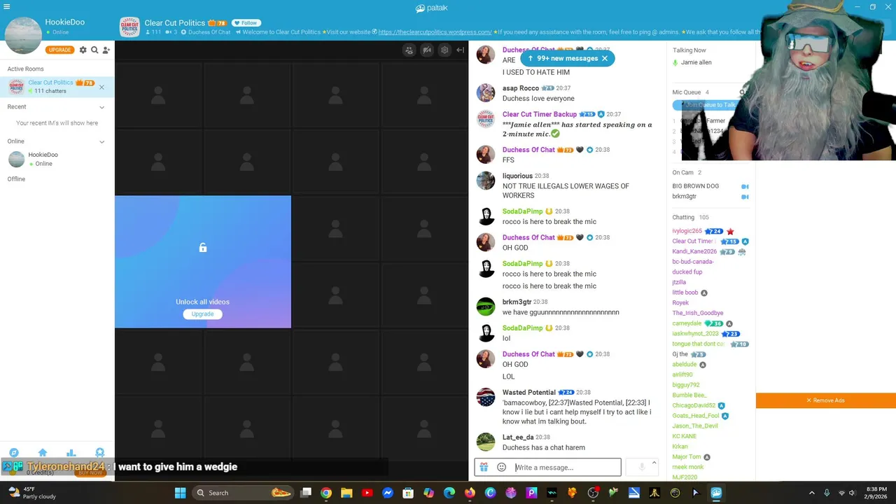This screenshot has height=504, width=896.
Task: Open File Explorer from the taskbar
Action: [346, 493]
